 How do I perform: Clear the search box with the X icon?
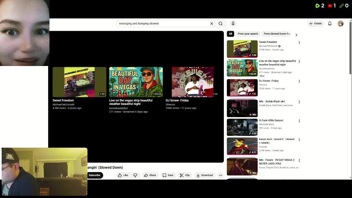coord(212,24)
